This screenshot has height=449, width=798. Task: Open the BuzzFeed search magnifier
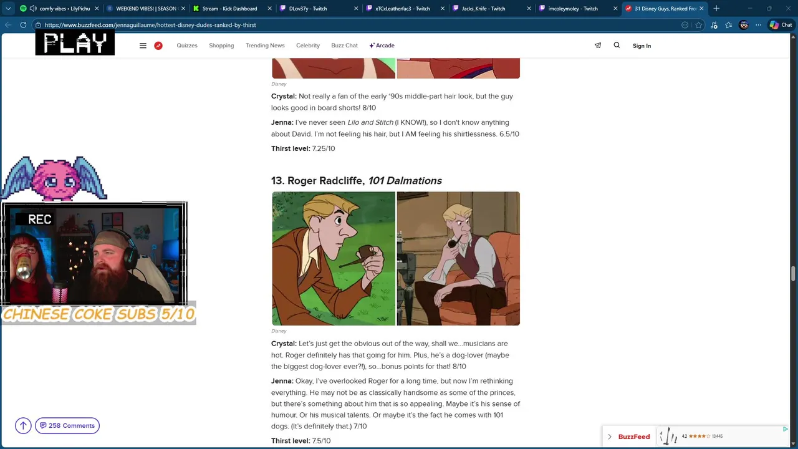[x=617, y=45]
